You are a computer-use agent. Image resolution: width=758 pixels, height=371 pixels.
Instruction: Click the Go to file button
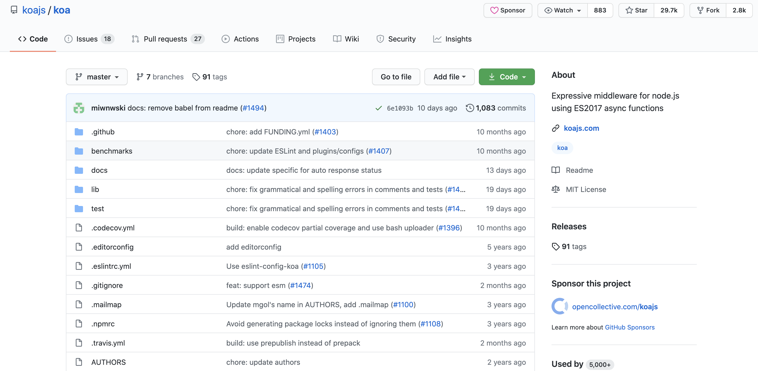(x=396, y=77)
